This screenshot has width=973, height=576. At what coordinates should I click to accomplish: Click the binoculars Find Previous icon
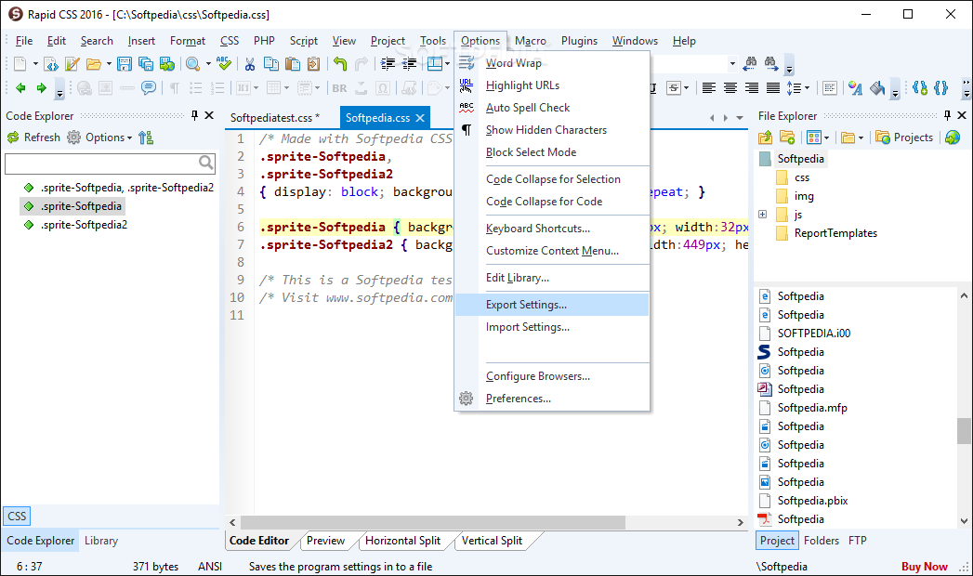(x=750, y=62)
